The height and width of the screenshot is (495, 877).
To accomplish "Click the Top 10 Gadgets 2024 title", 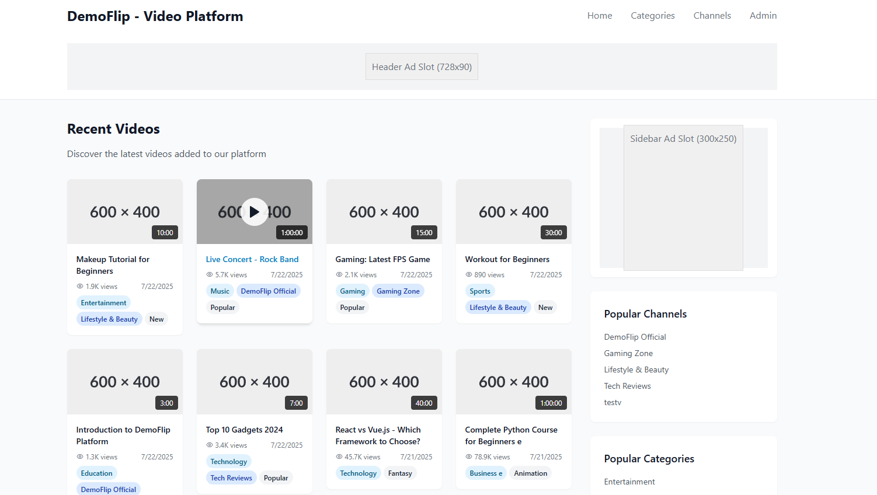I will tap(244, 430).
